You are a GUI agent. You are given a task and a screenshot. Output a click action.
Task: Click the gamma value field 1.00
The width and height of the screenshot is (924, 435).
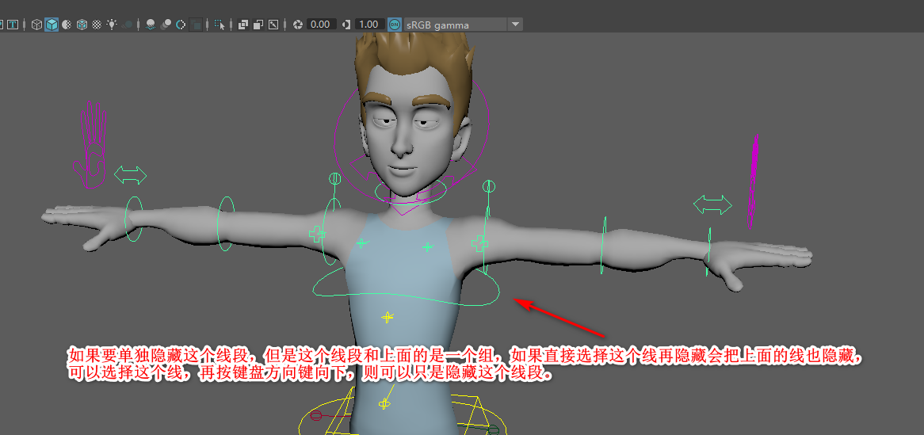(368, 25)
